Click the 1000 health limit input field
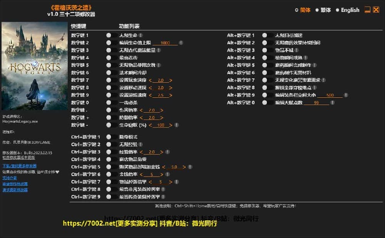 coord(165,43)
